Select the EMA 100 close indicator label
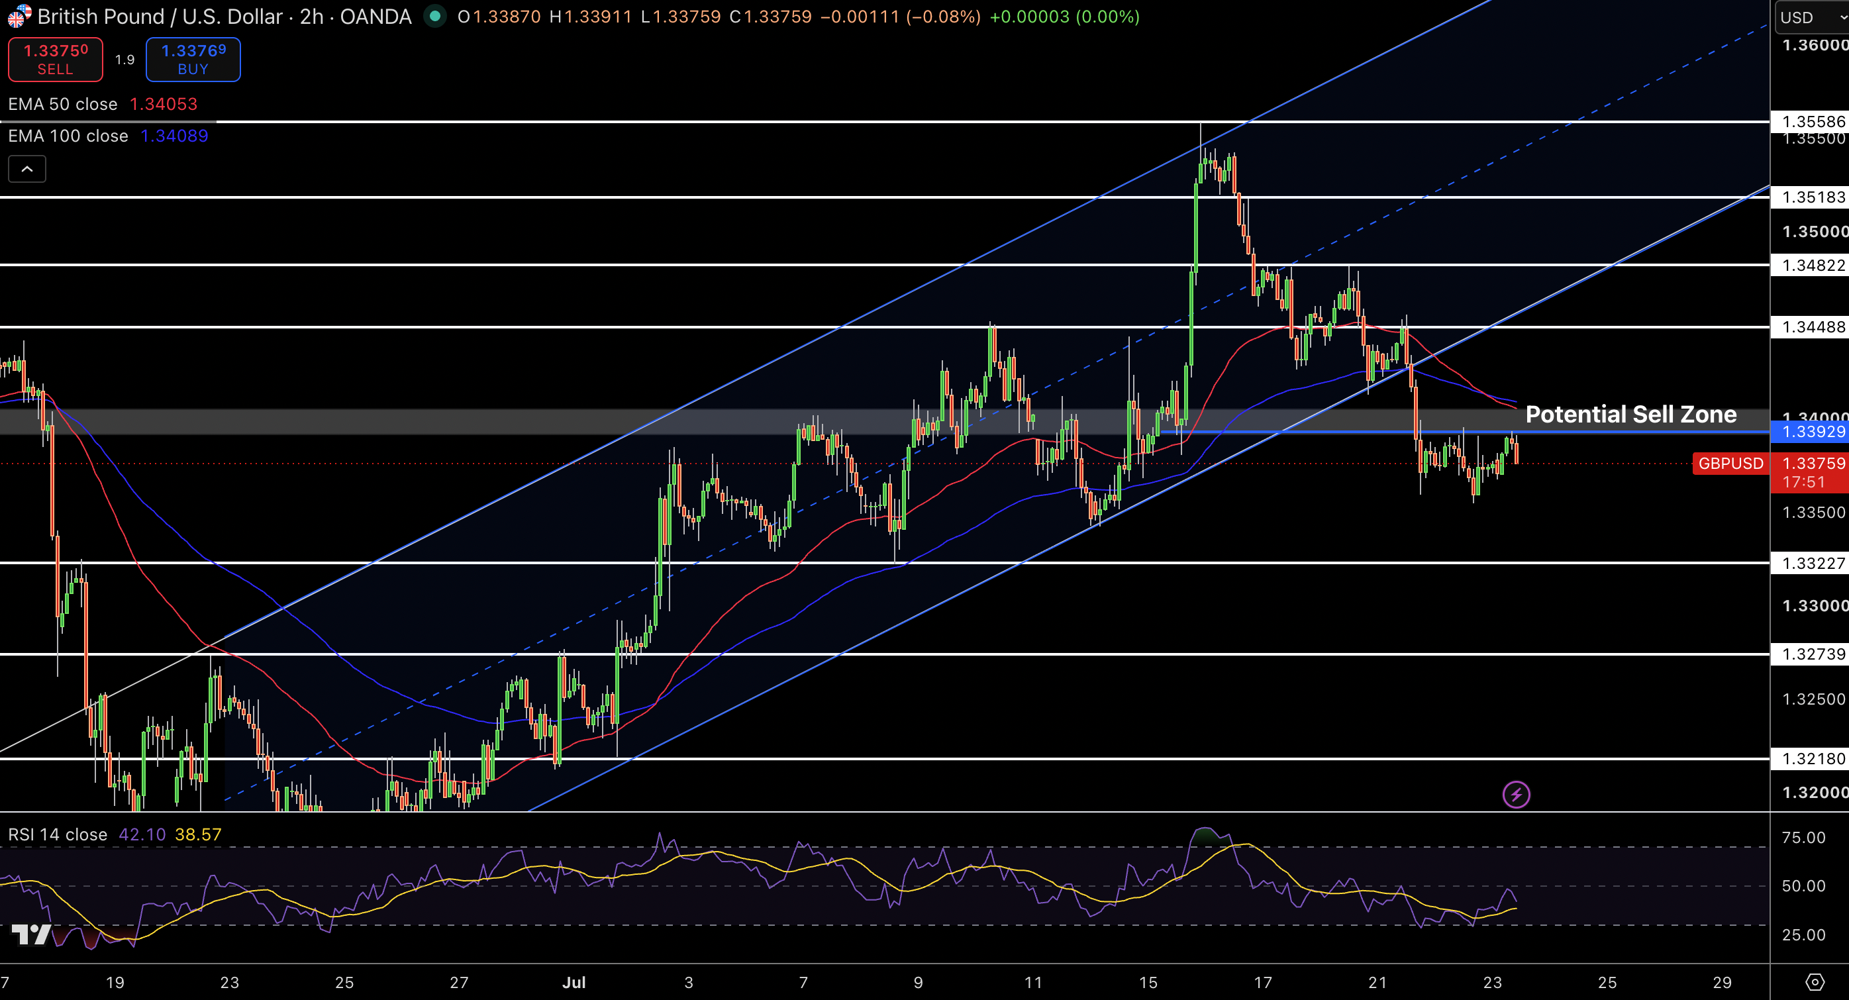Image resolution: width=1849 pixels, height=1000 pixels. point(68,136)
